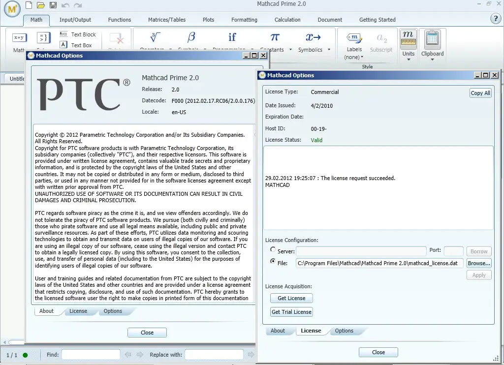The height and width of the screenshot is (365, 504).
Task: Open the Mathcad application menu button
Action: (12, 9)
